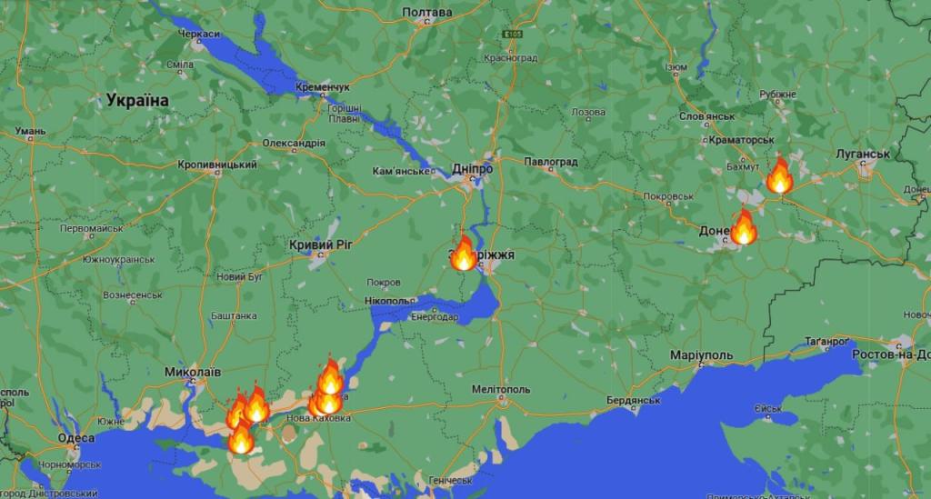Open the Мелітополь map label

501,390
